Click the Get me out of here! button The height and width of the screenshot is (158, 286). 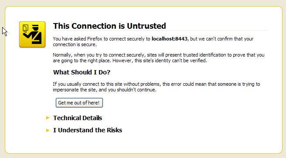tap(79, 103)
